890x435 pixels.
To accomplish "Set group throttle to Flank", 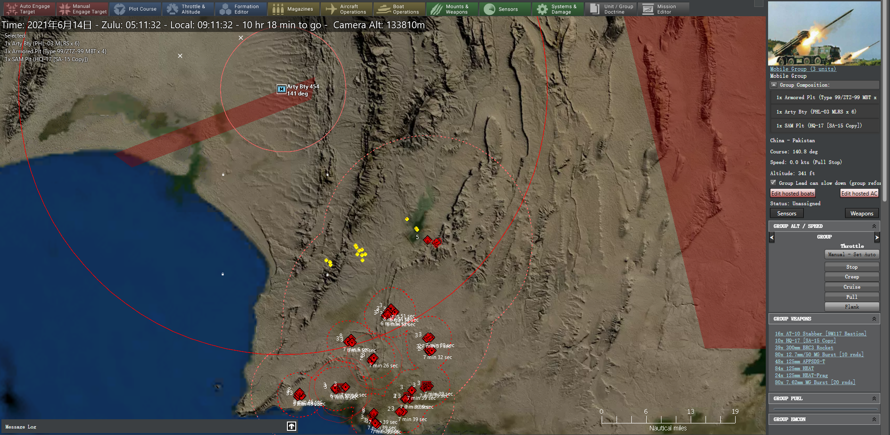I will point(852,307).
